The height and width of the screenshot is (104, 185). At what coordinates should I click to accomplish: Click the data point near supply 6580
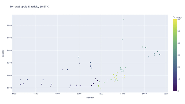(x=122, y=39)
